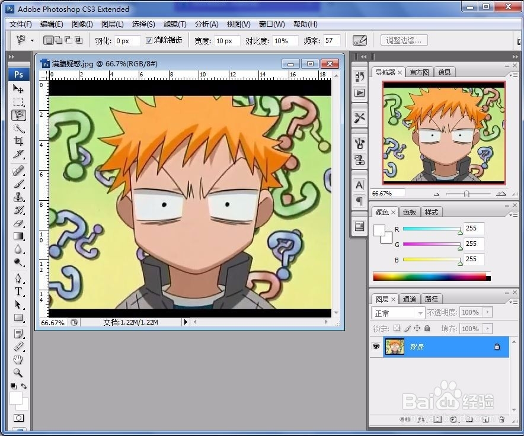Image resolution: width=524 pixels, height=436 pixels.
Task: Select the Slice tool
Action: click(x=18, y=154)
